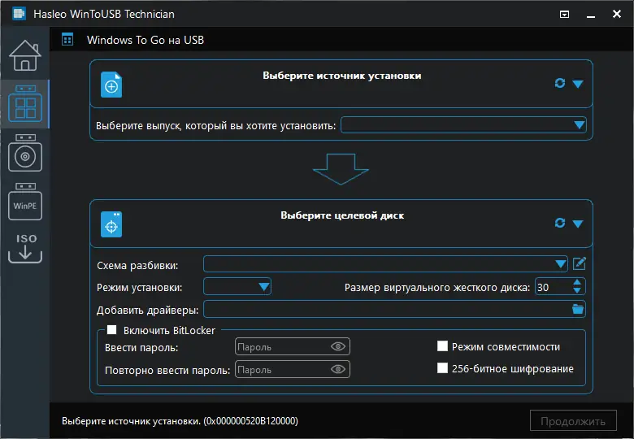Open the WinPE creator sidebar icon
The height and width of the screenshot is (439, 634).
[24, 203]
